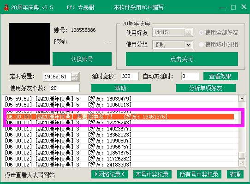Select the 使用全部好友 radio option

pyautogui.click(x=218, y=33)
